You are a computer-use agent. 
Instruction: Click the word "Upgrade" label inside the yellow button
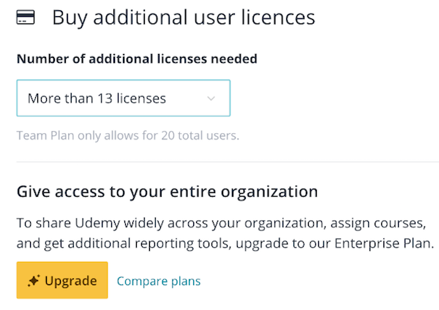[x=71, y=281]
